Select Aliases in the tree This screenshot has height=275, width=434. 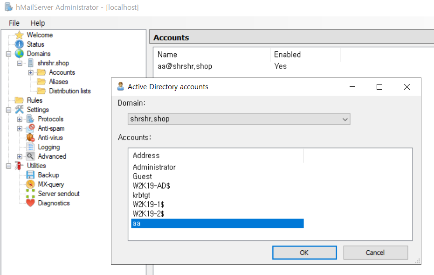tap(58, 82)
